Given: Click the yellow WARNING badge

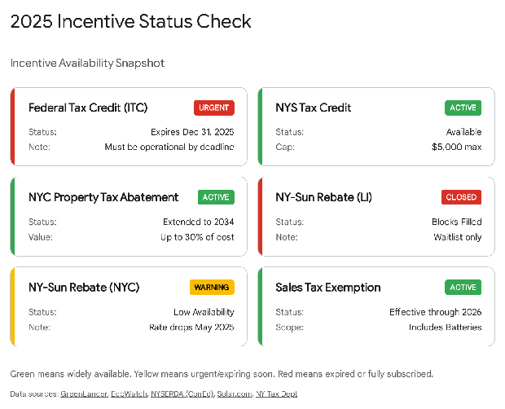Looking at the screenshot, I should (x=212, y=287).
